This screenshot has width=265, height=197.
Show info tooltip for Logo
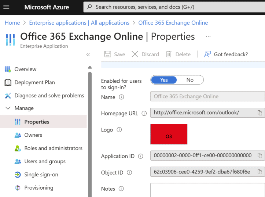pos(119,130)
